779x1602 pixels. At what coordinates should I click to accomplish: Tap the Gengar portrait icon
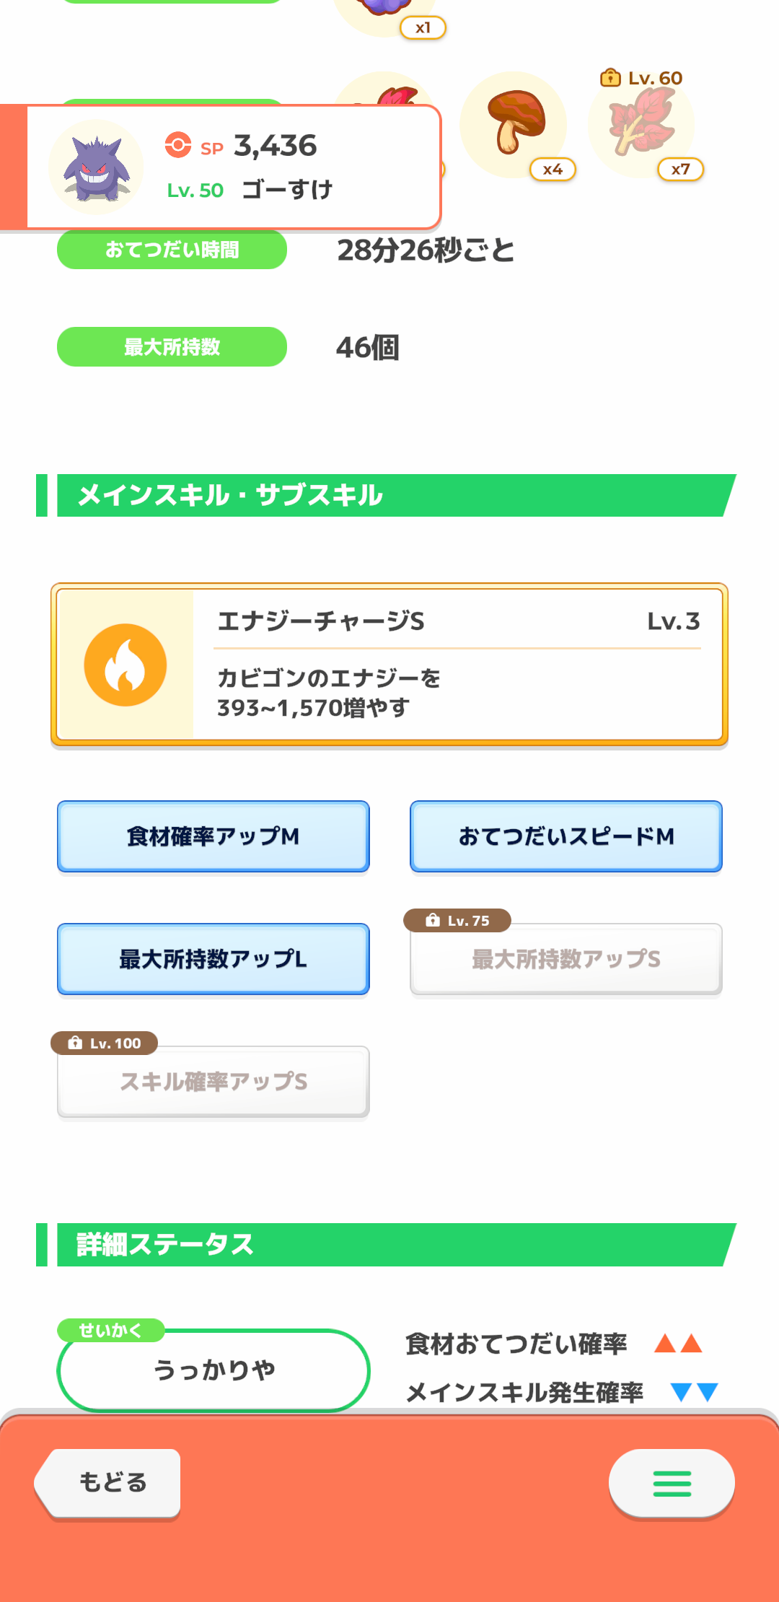(x=96, y=167)
